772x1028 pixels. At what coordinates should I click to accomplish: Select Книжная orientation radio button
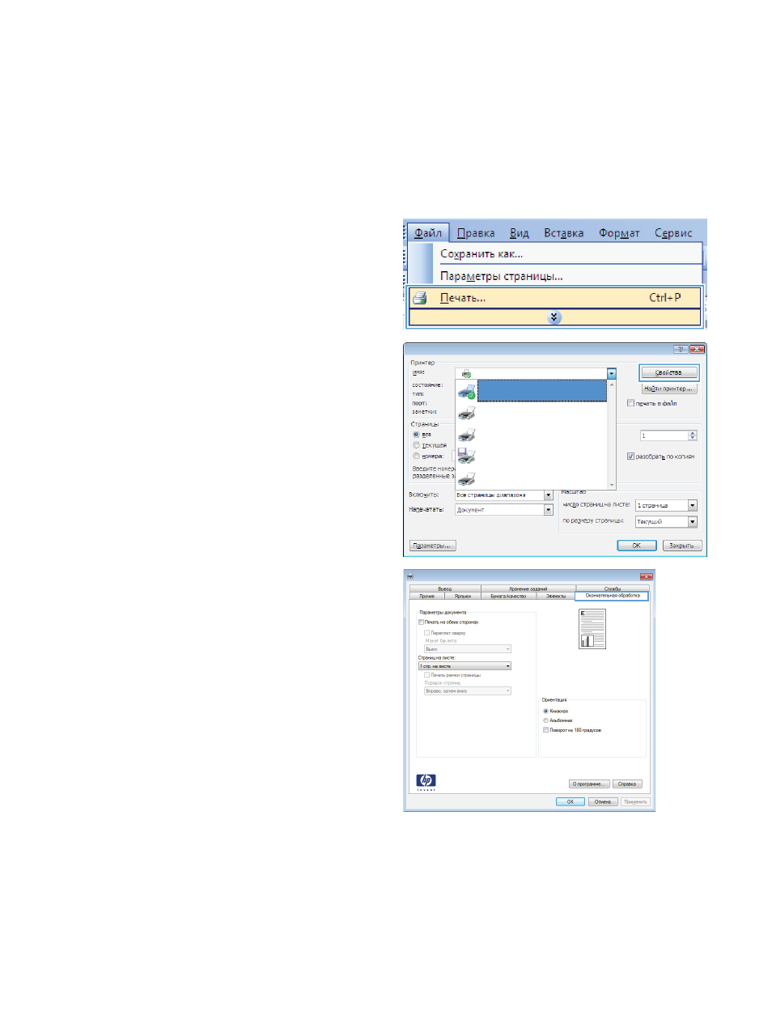[545, 711]
